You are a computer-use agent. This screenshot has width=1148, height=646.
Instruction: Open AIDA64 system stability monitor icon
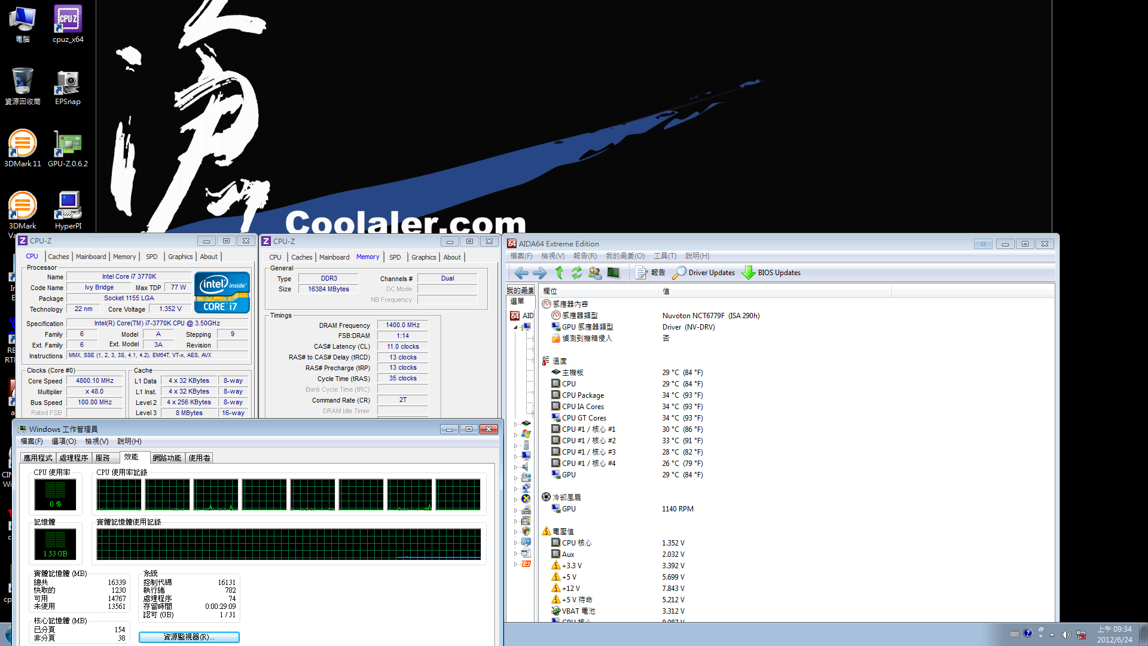pos(613,273)
